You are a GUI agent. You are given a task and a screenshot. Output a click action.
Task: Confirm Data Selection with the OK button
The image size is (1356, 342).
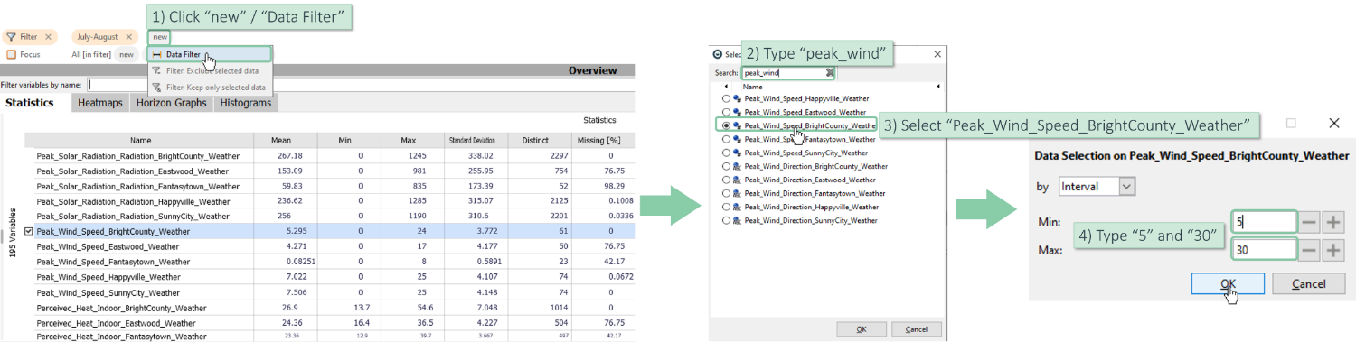(1228, 283)
